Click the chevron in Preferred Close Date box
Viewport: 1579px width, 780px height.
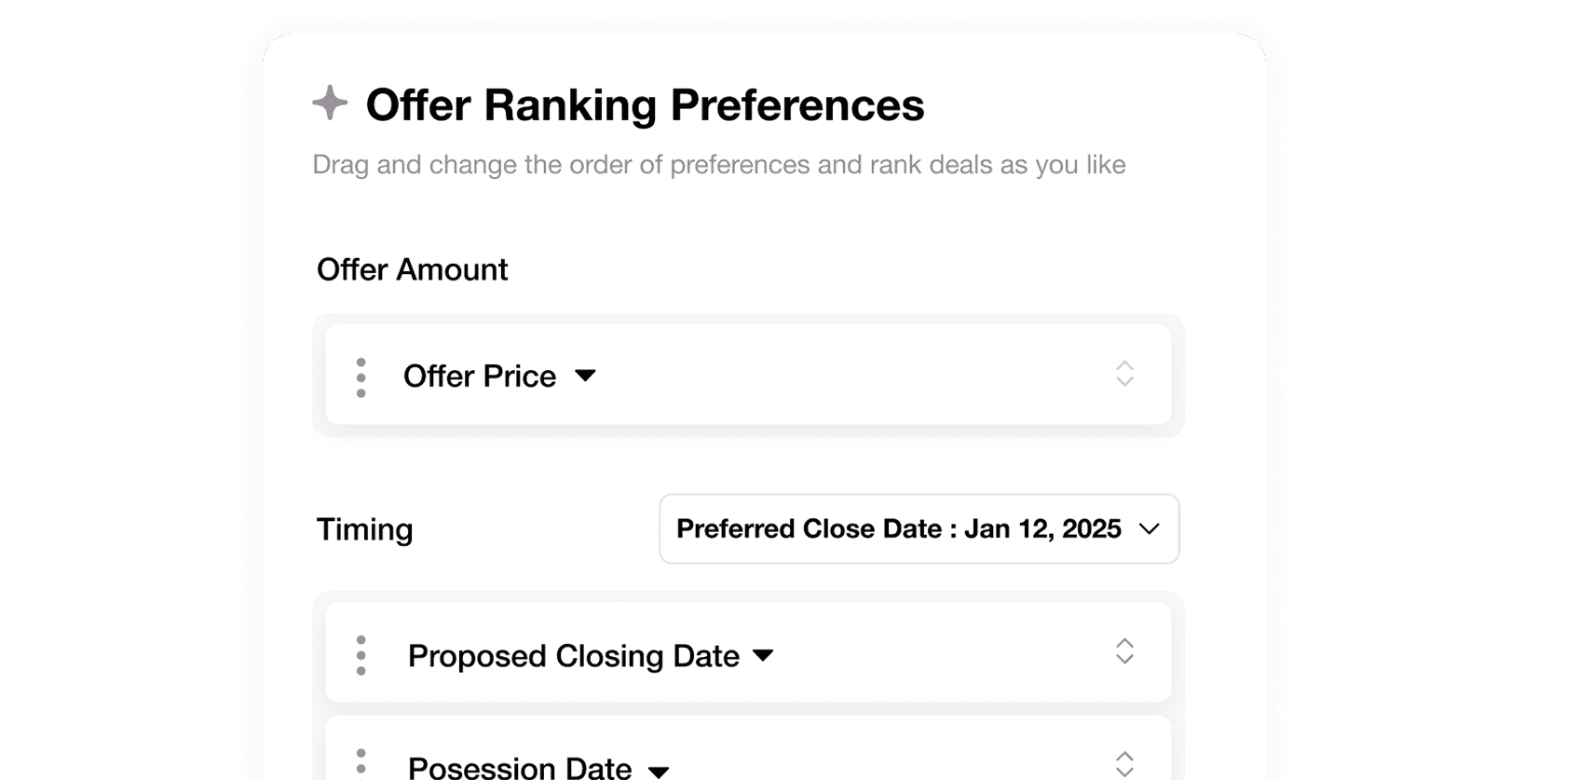pyautogui.click(x=1150, y=529)
